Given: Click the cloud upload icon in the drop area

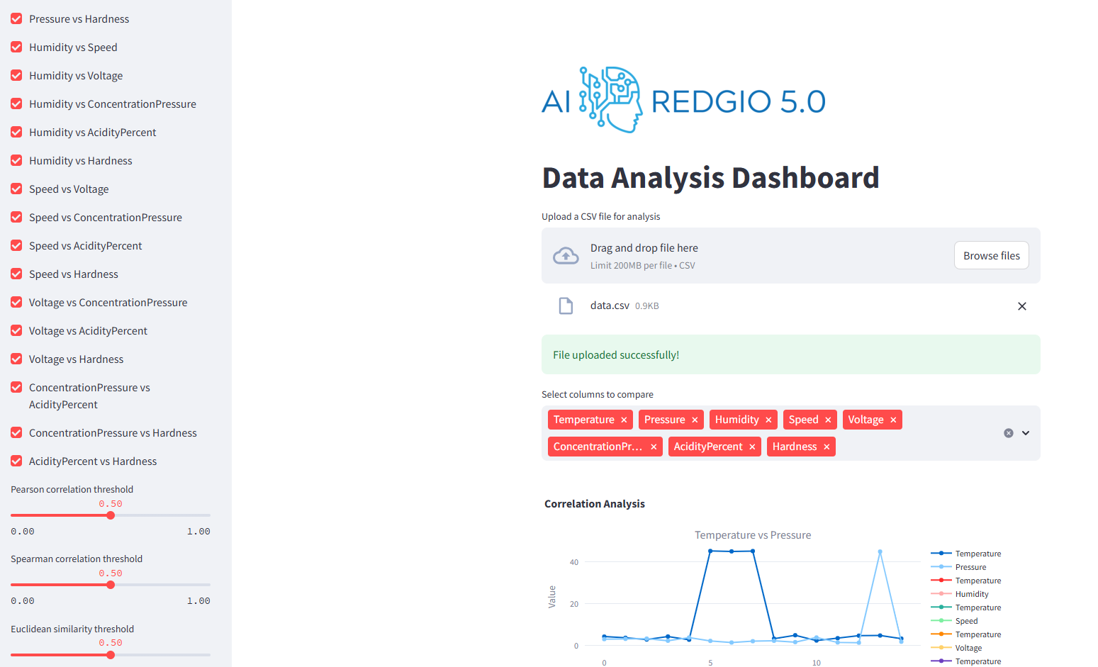Looking at the screenshot, I should click(x=566, y=255).
